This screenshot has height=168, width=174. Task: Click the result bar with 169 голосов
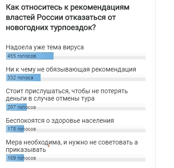click(x=15, y=158)
